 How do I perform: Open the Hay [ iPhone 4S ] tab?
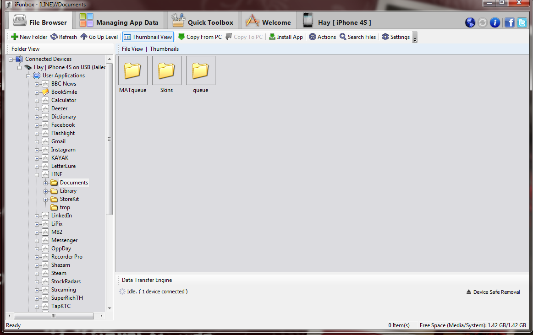point(336,21)
